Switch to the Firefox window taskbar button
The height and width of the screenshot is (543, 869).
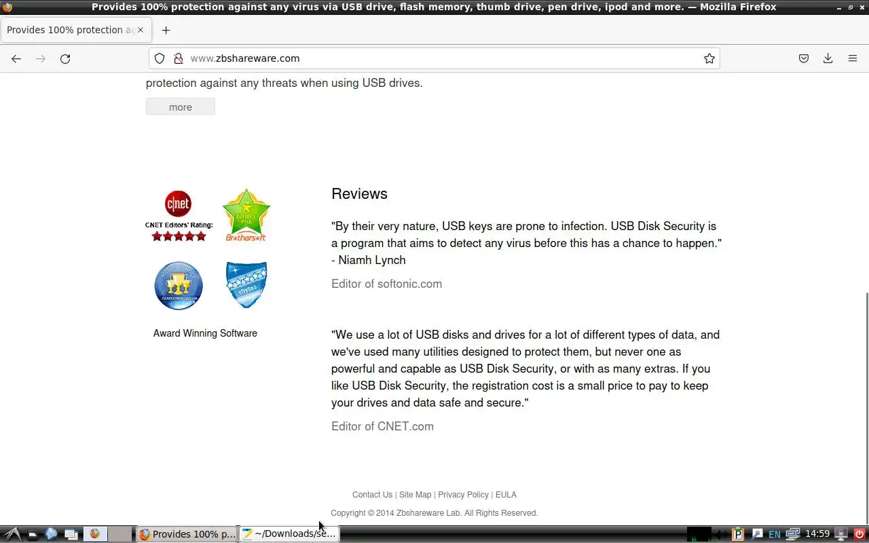point(187,534)
